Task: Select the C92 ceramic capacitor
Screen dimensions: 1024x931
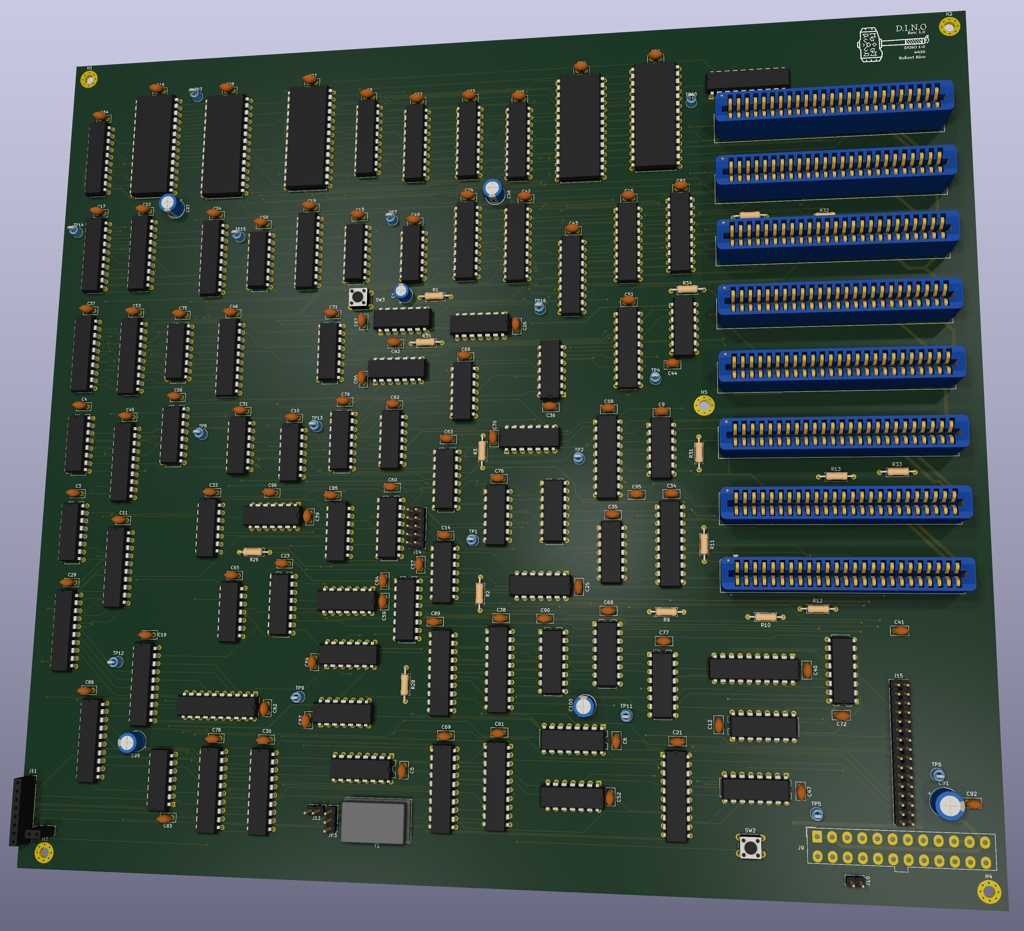Action: pos(973,805)
